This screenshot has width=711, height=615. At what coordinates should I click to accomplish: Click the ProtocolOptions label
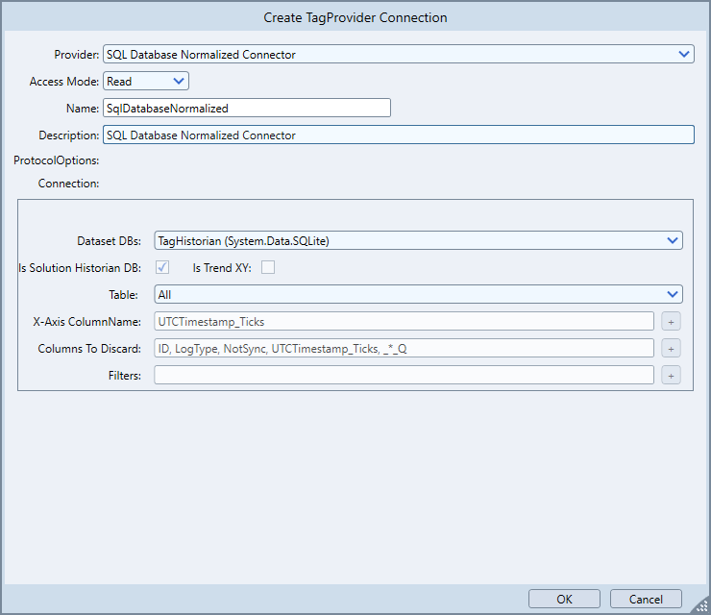click(x=57, y=160)
